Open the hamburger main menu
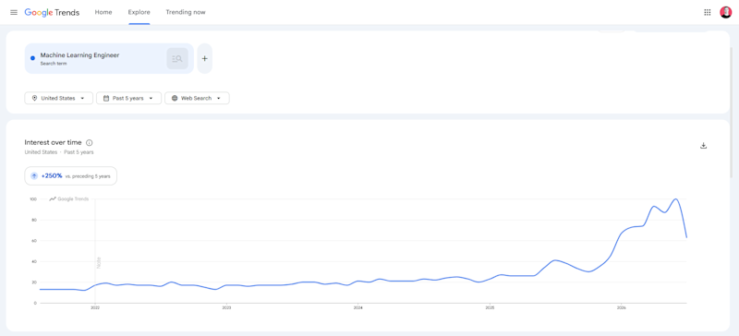The width and height of the screenshot is (739, 336). pos(14,12)
